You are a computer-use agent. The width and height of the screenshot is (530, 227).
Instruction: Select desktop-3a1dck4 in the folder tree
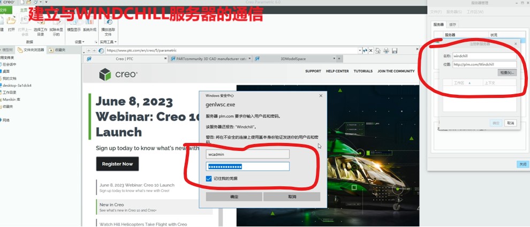point(17,86)
